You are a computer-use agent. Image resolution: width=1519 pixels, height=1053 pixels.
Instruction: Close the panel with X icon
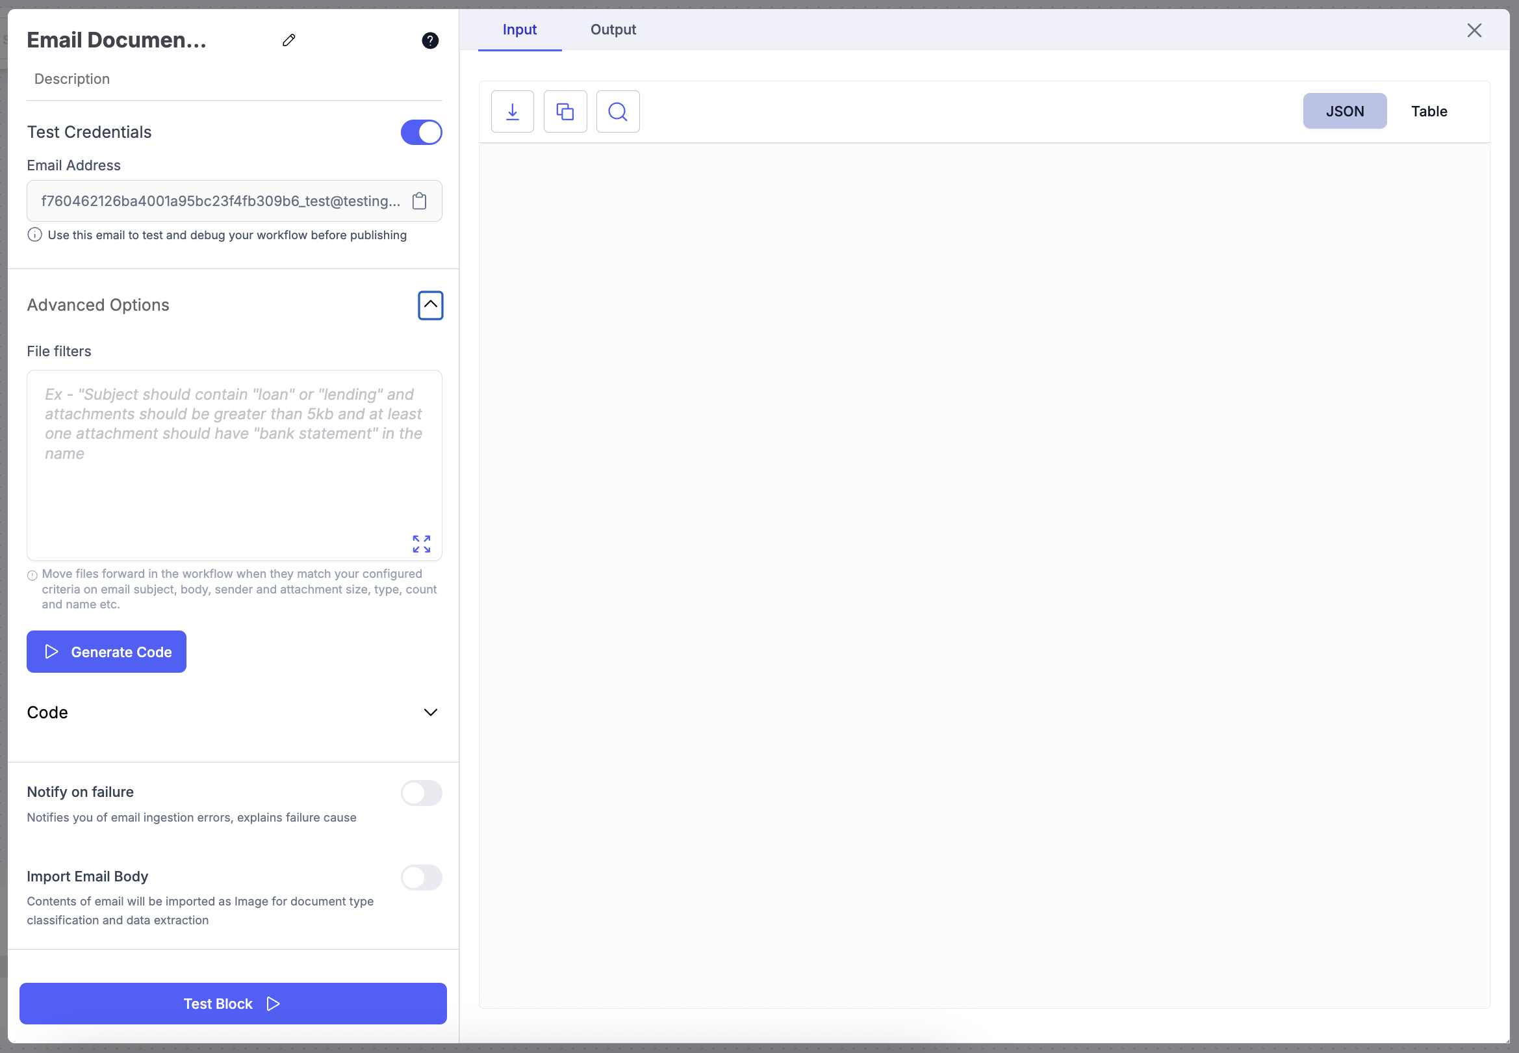(1474, 31)
